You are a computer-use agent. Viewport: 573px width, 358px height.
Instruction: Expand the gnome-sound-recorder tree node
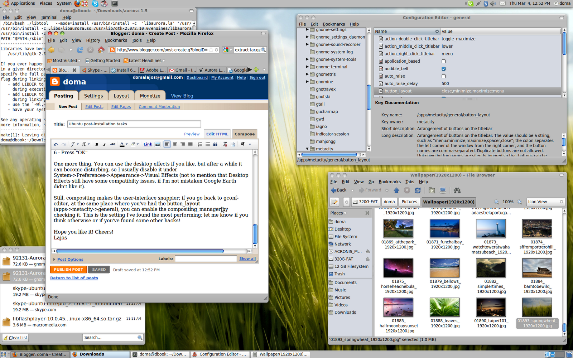coord(307,44)
